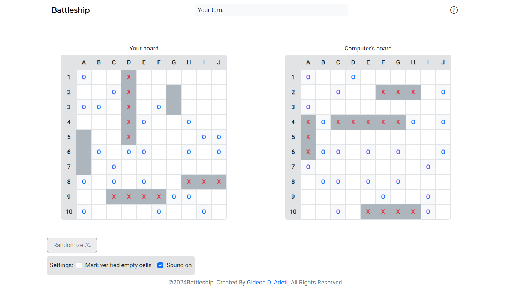Open the info icon in the top-right corner
This screenshot has height=287, width=512.
454,10
